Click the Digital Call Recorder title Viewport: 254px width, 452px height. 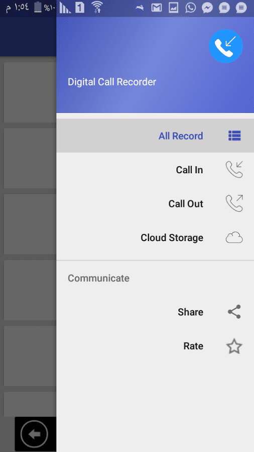pyautogui.click(x=112, y=82)
